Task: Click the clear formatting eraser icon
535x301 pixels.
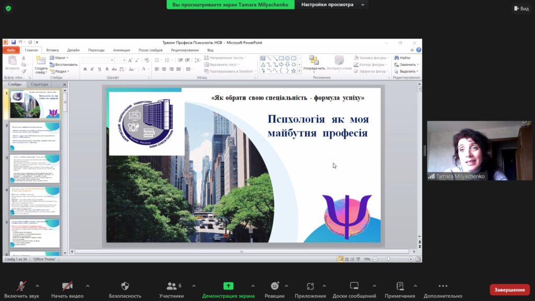Action: [147, 61]
